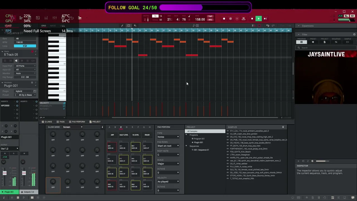Select the plugin track type icon
This screenshot has width=357, height=201.
[x=16, y=61]
